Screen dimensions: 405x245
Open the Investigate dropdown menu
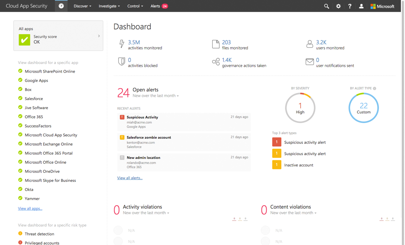(109, 6)
